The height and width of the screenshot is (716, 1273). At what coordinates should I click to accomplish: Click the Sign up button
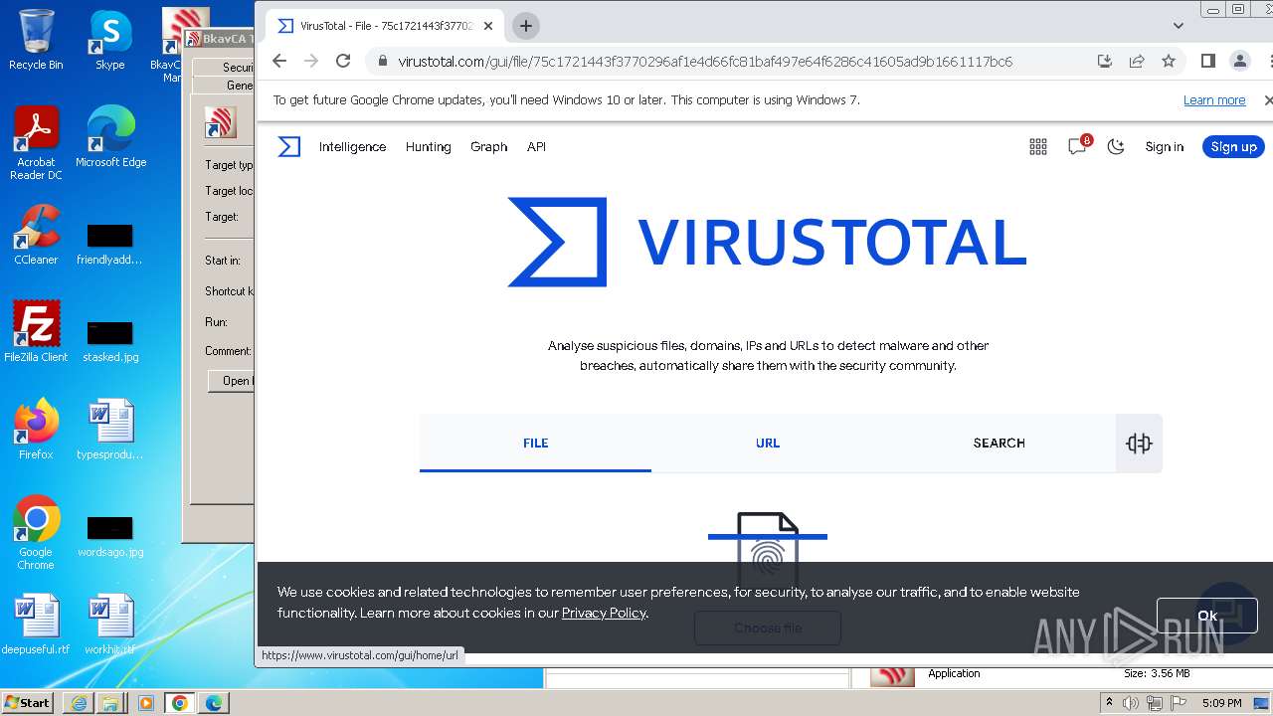pos(1233,146)
